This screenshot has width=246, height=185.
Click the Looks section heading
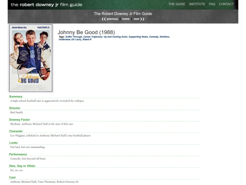click(13, 143)
